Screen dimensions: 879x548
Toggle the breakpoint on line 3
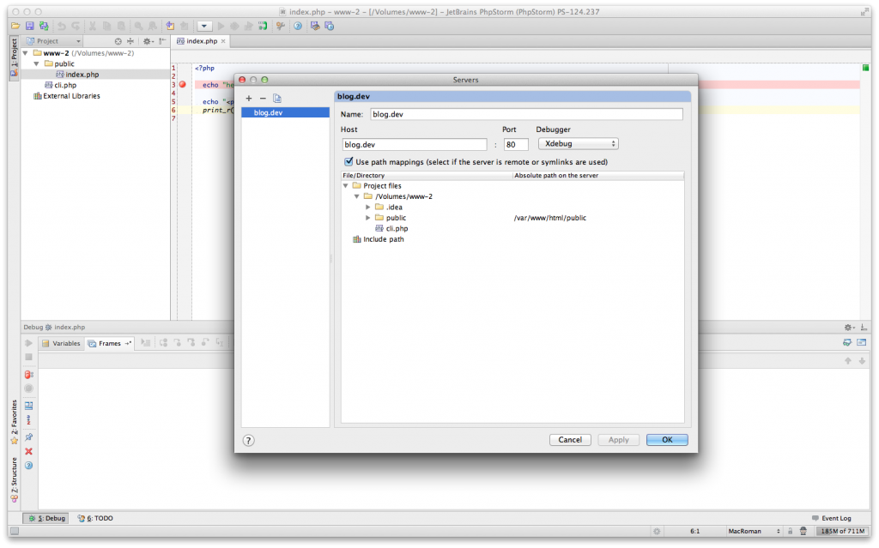183,85
